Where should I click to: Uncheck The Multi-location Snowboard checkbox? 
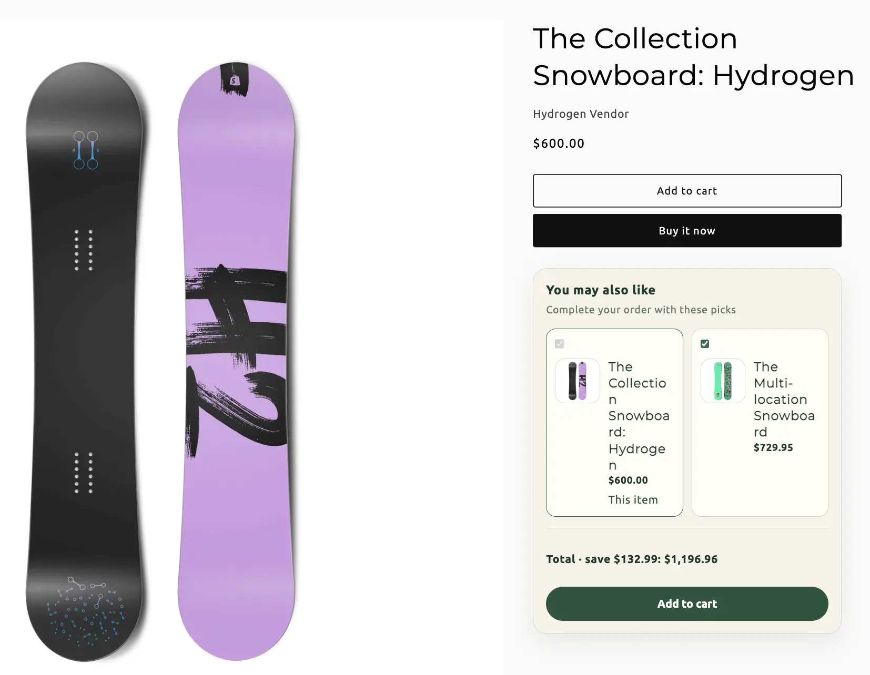(x=705, y=344)
